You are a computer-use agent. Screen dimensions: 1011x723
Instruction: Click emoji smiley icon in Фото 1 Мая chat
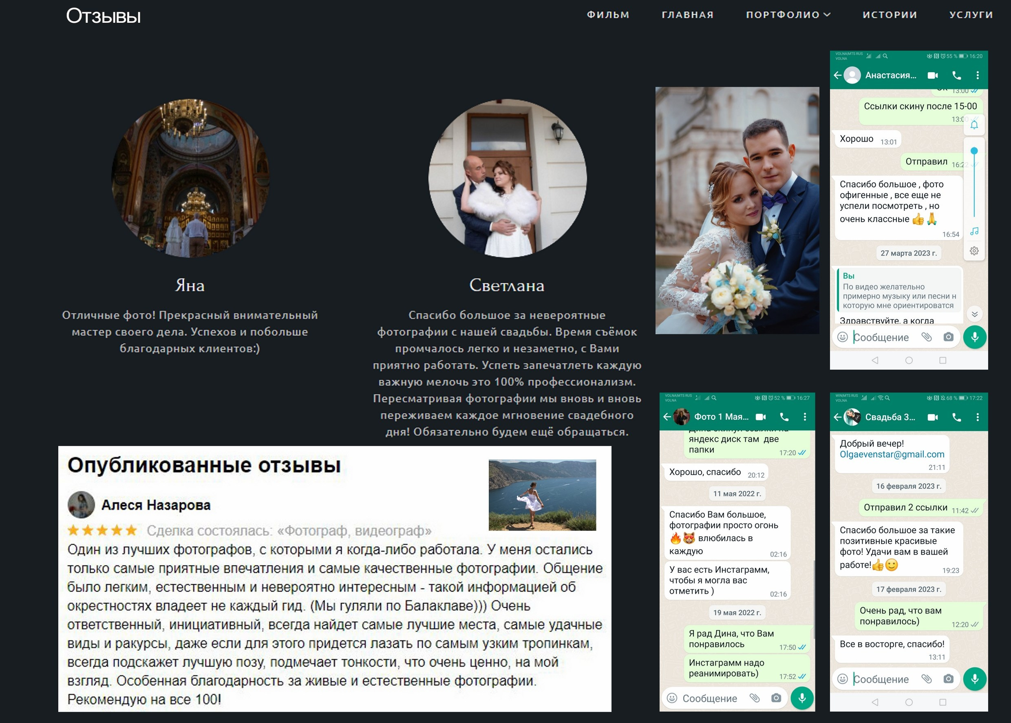(x=672, y=698)
